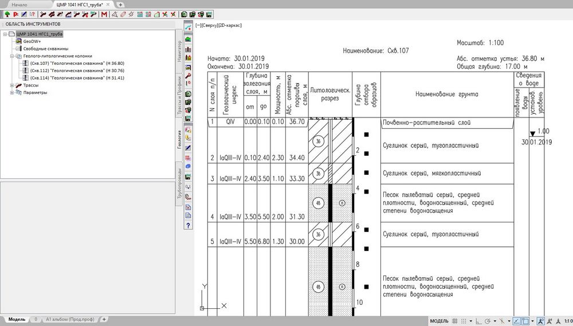Expand the Трассы tree node
The width and height of the screenshot is (573, 326).
12,85
